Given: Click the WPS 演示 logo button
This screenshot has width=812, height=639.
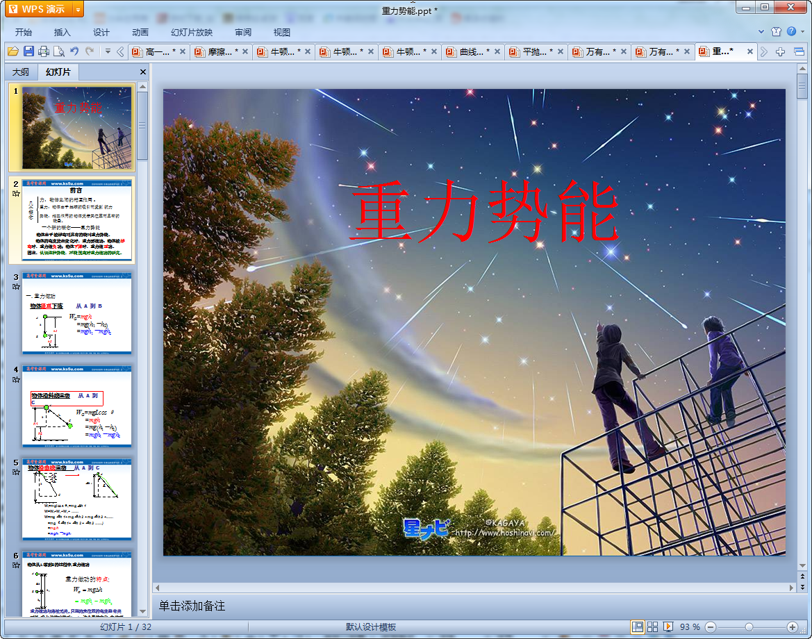Looking at the screenshot, I should pos(39,9).
